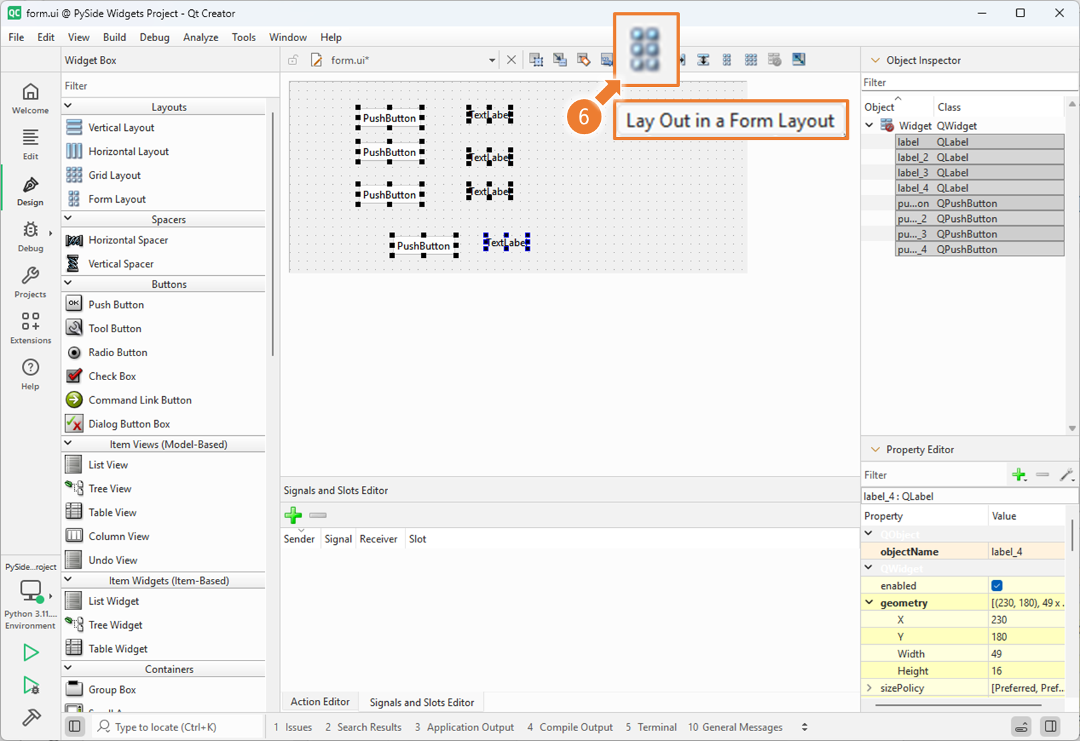Screen dimensions: 1080x741
Task: Toggle the enabled property checkbox
Action: coord(997,585)
